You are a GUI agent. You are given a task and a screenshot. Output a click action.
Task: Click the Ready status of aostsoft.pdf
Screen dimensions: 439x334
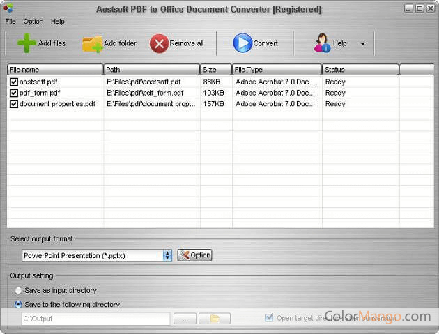click(335, 82)
